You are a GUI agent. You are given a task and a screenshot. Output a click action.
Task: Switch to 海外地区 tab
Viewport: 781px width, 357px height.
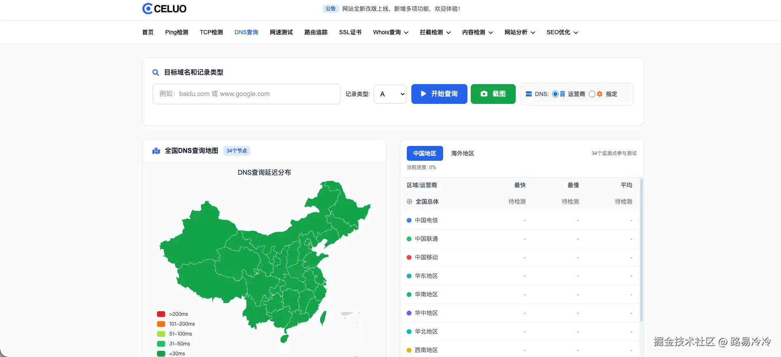tap(462, 153)
